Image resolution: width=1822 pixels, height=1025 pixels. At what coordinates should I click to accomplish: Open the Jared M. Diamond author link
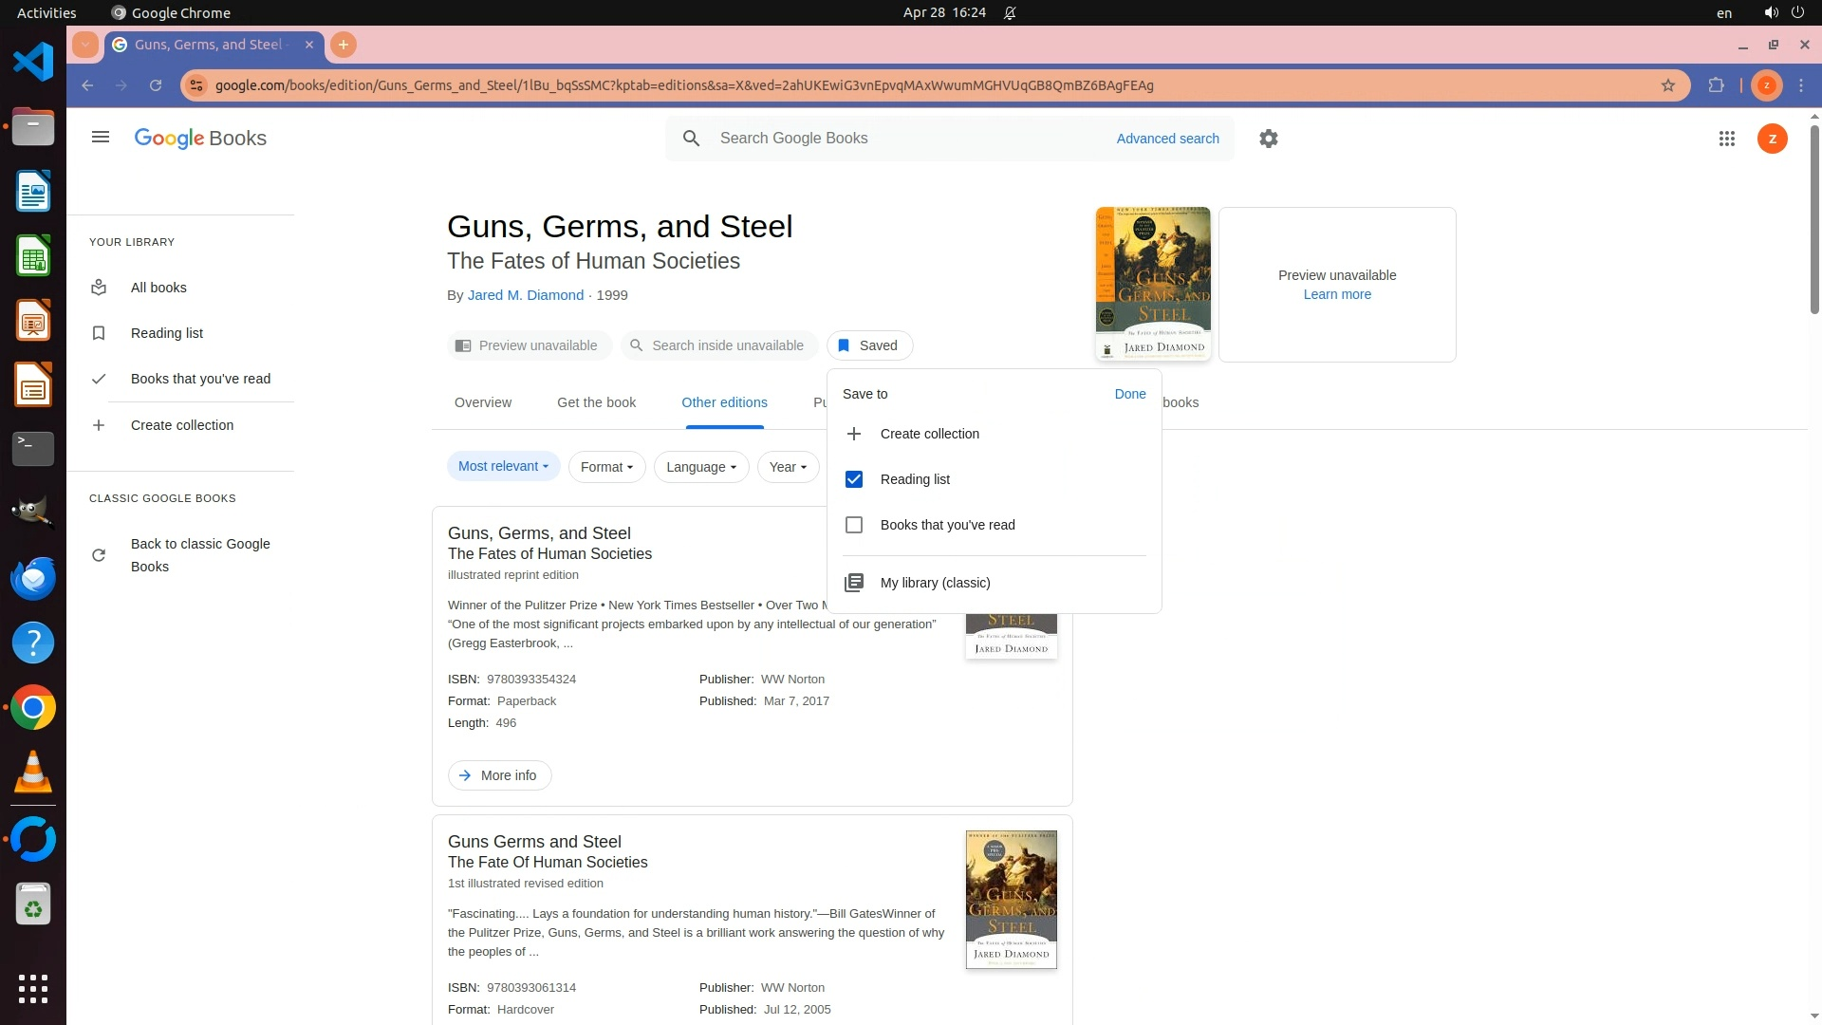[x=526, y=295]
